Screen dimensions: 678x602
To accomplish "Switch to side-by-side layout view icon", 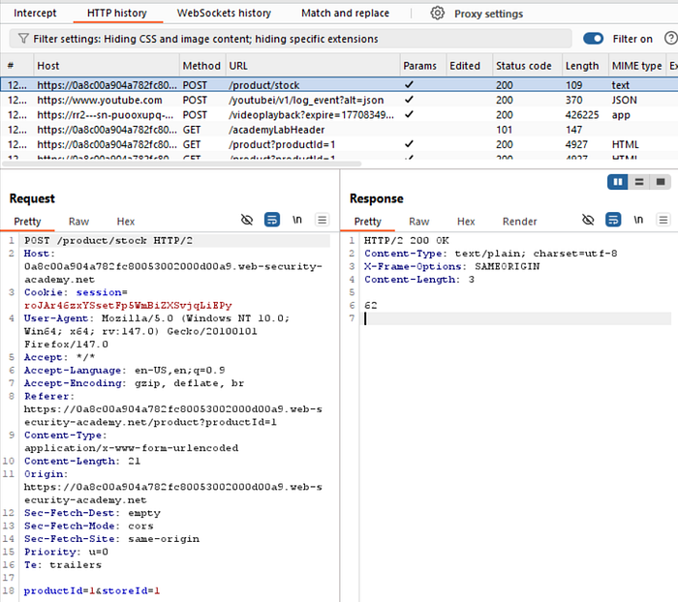I will pos(618,182).
